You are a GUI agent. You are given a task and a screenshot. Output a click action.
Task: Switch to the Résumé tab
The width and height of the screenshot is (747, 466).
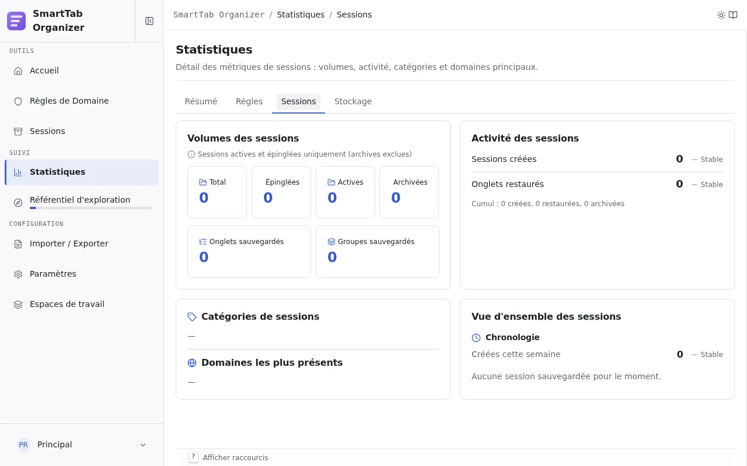click(x=201, y=101)
